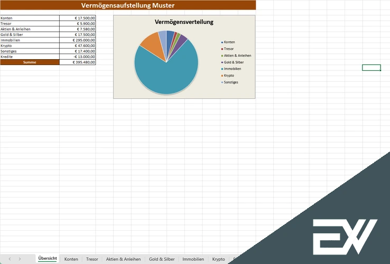The width and height of the screenshot is (390, 264).
Task: Go to the Immobilien sheet tab
Action: pos(193,259)
